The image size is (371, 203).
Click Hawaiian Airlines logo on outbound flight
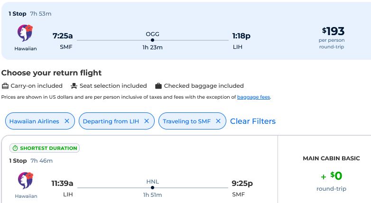tap(25, 33)
